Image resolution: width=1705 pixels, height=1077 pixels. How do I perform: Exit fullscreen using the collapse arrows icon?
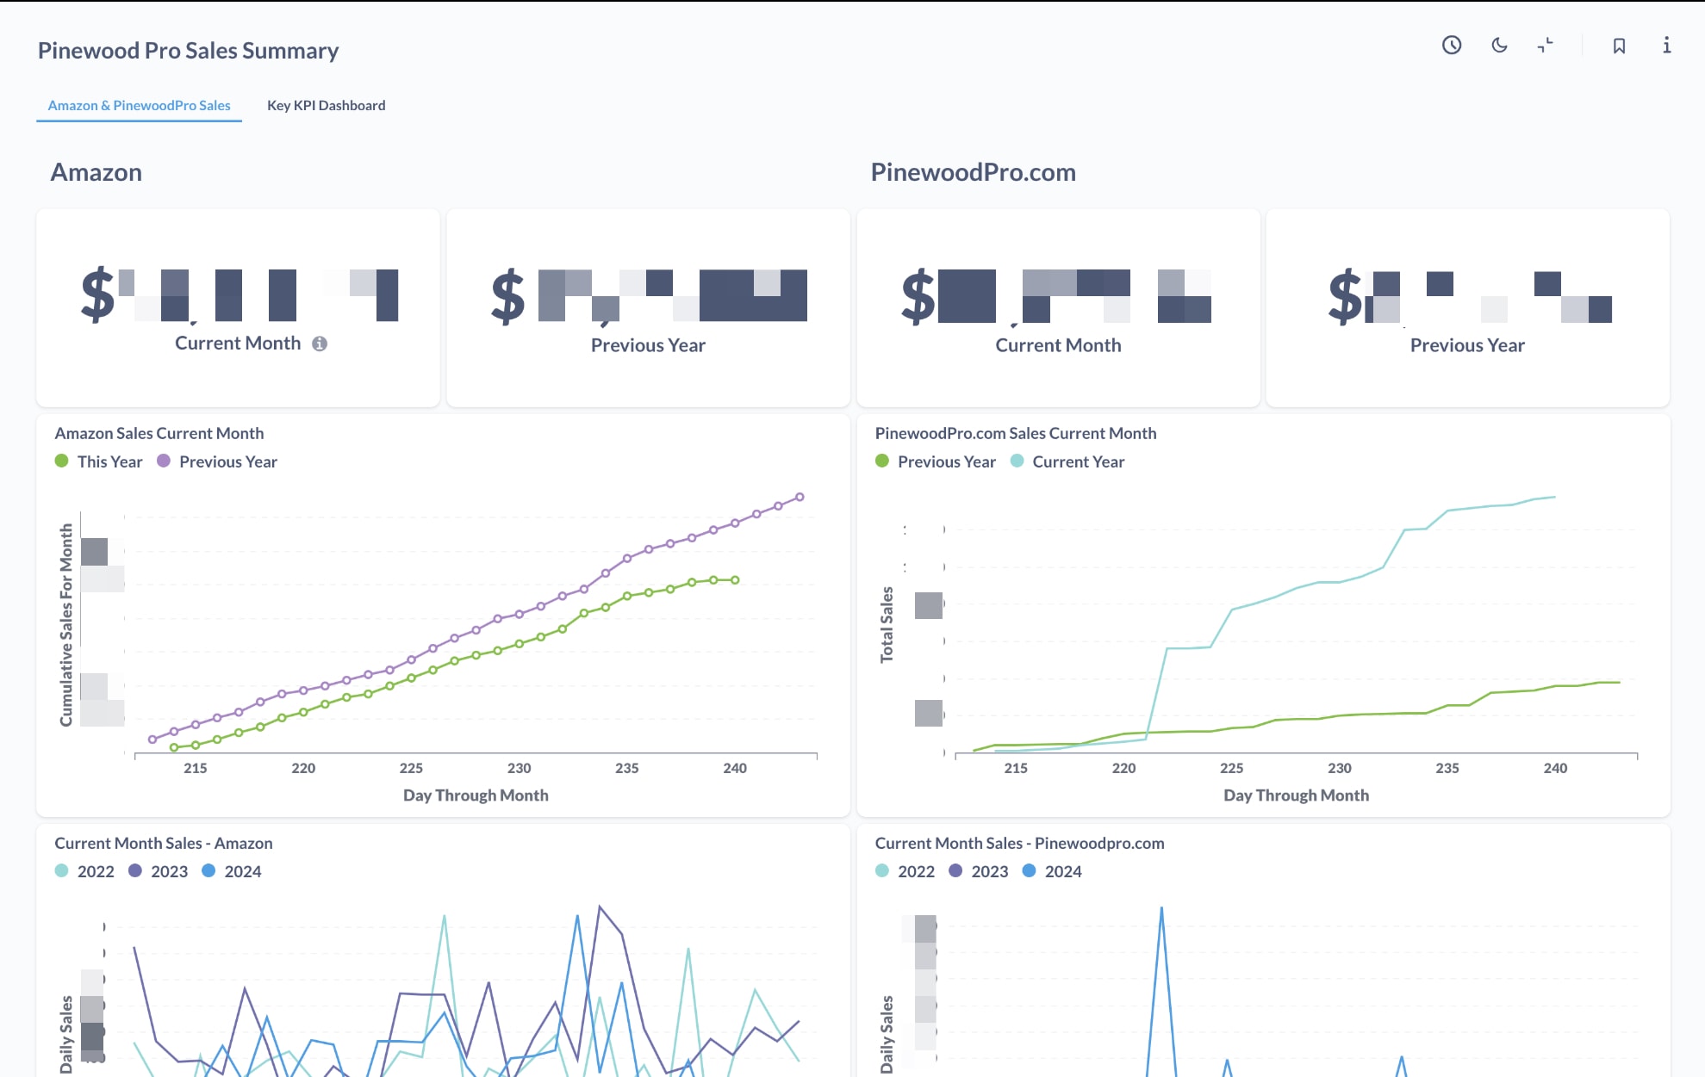(1546, 46)
